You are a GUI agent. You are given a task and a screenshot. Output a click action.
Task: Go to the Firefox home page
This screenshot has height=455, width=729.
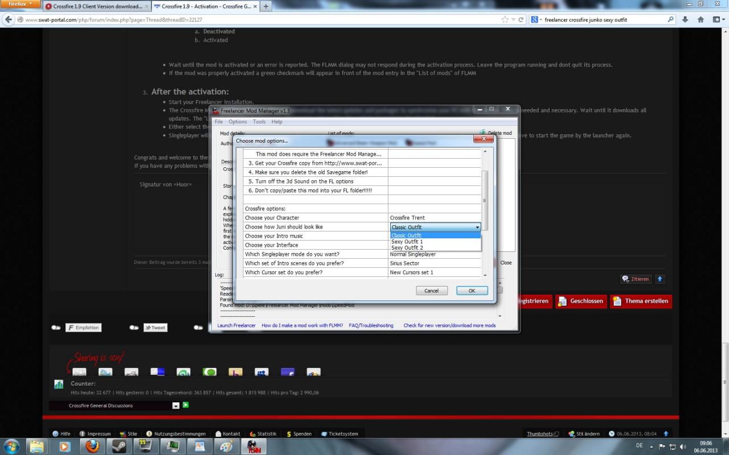(x=701, y=19)
